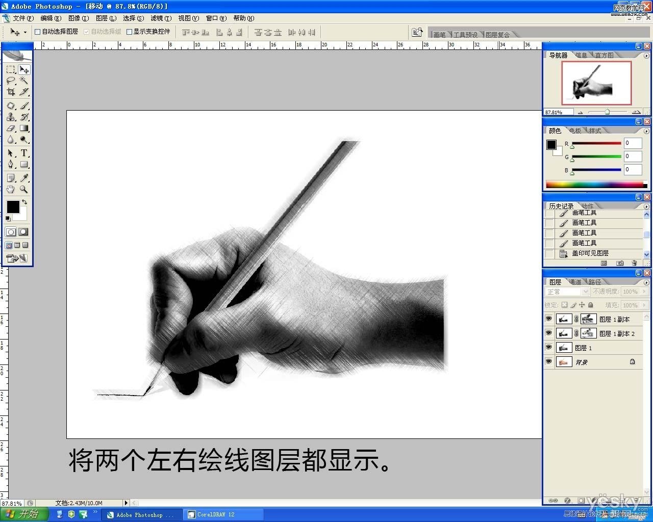Toggle lock all in Layers panel
Screen dimensions: 653x522
(x=591, y=305)
